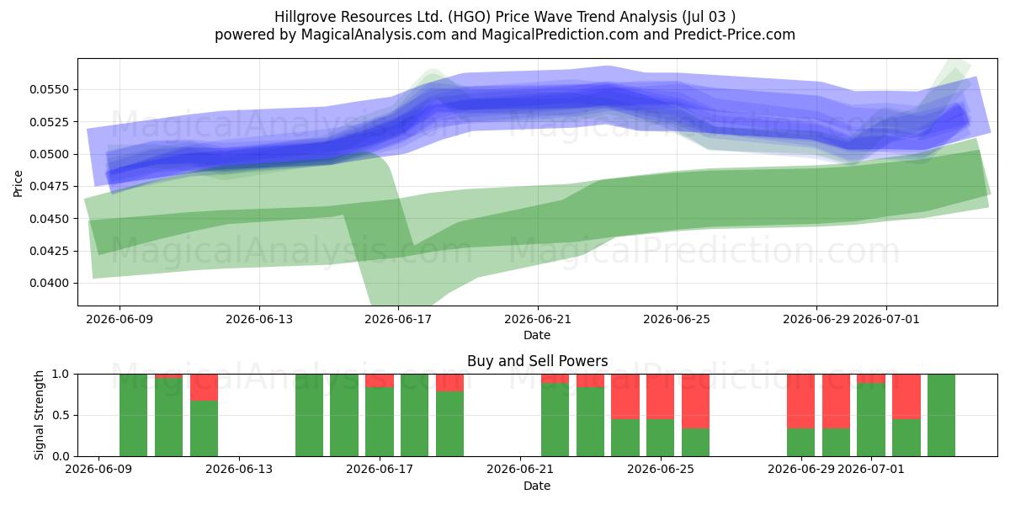Image resolution: width=1010 pixels, height=505 pixels.
Task: Click 2026-06-21 date tick under price chart
Action: (x=538, y=320)
